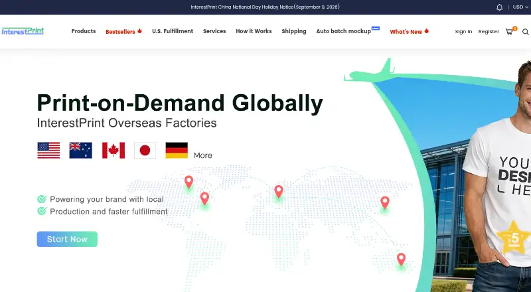Open the China National Day Holiday Notice
Screen dimensions: 531x292
(265, 7)
